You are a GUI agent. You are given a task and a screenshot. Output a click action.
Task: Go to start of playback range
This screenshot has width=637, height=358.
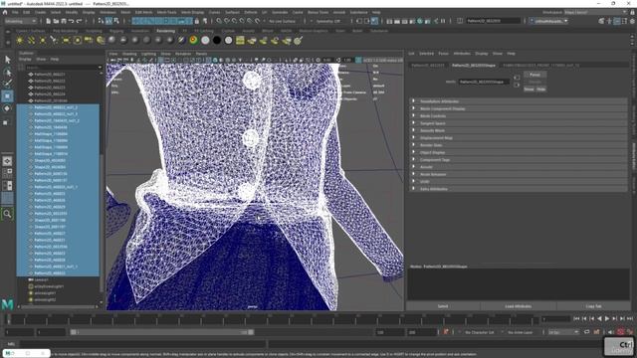576,319
